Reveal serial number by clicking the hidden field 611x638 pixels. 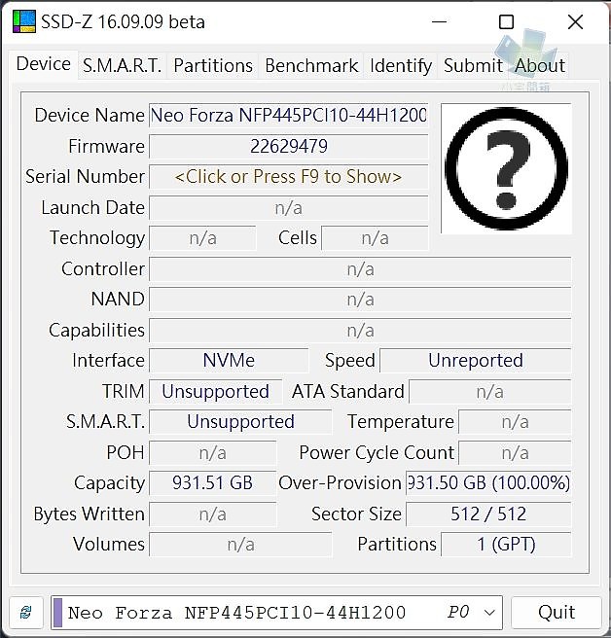point(289,177)
